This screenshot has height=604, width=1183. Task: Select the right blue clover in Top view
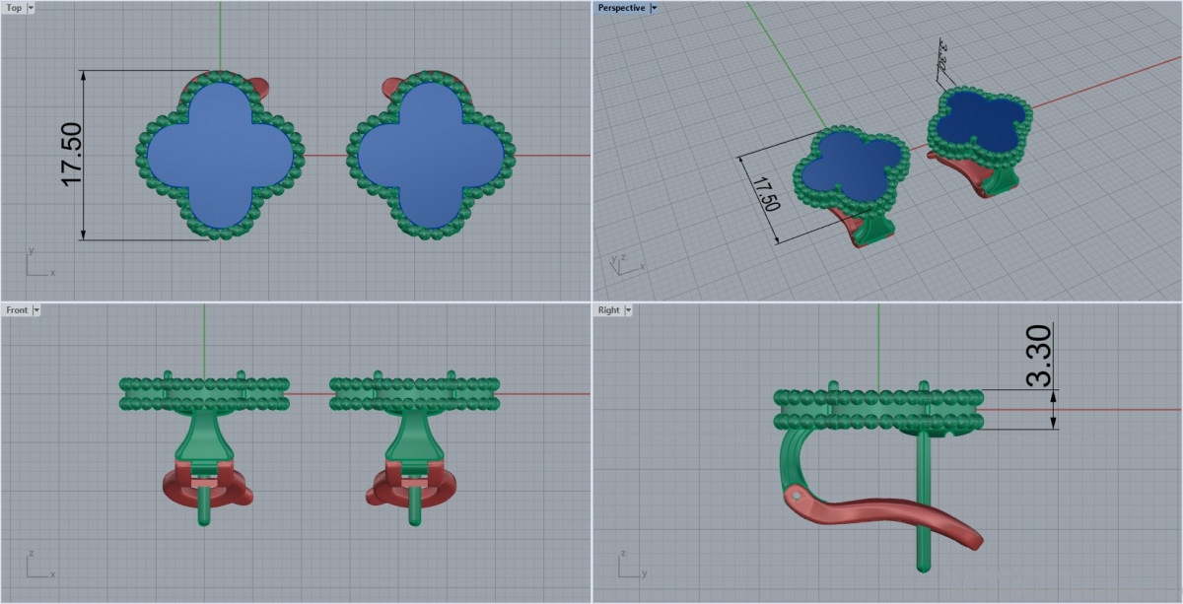431,155
